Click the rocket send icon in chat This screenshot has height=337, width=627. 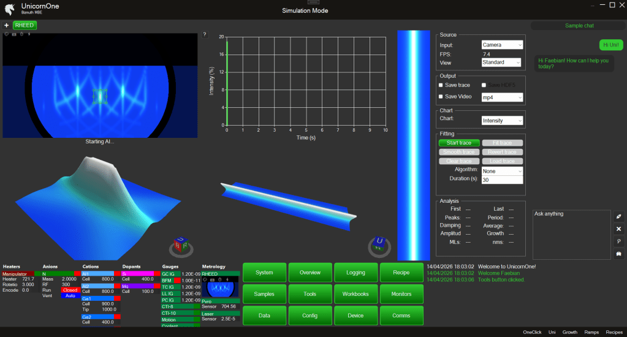point(618,217)
